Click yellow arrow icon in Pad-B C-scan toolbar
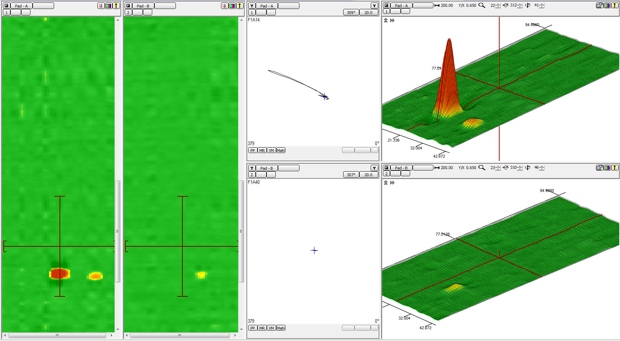The width and height of the screenshot is (620, 341). (x=240, y=6)
